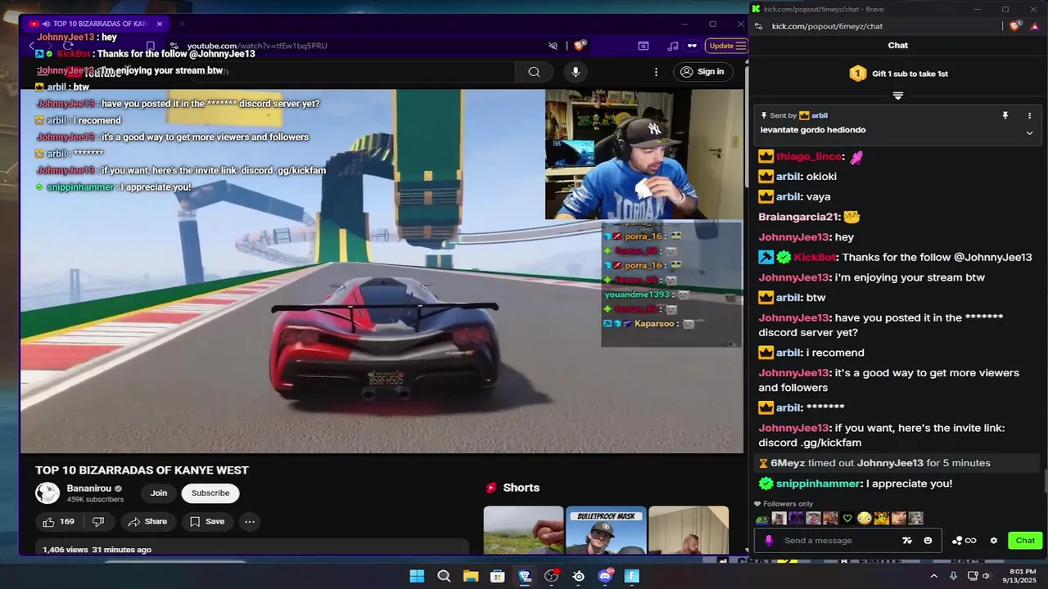
Task: Click the video title TOP 10 BIZARRADAS
Action: point(142,470)
